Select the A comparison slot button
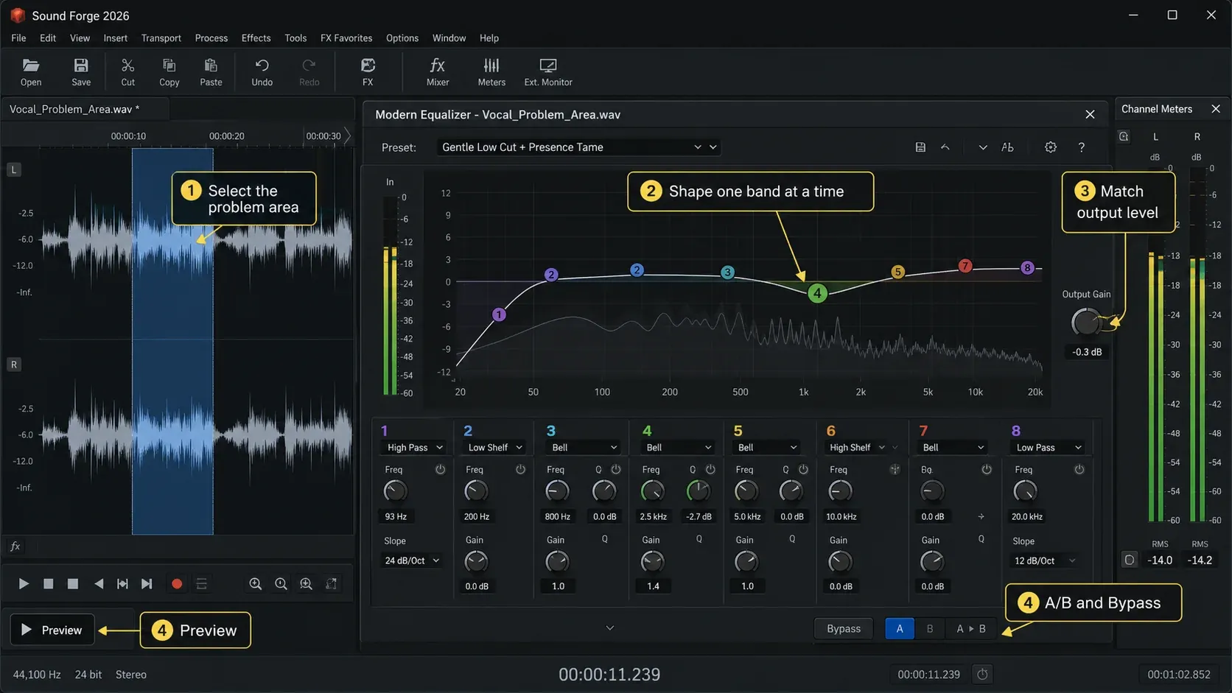This screenshot has width=1232, height=693. (x=900, y=628)
